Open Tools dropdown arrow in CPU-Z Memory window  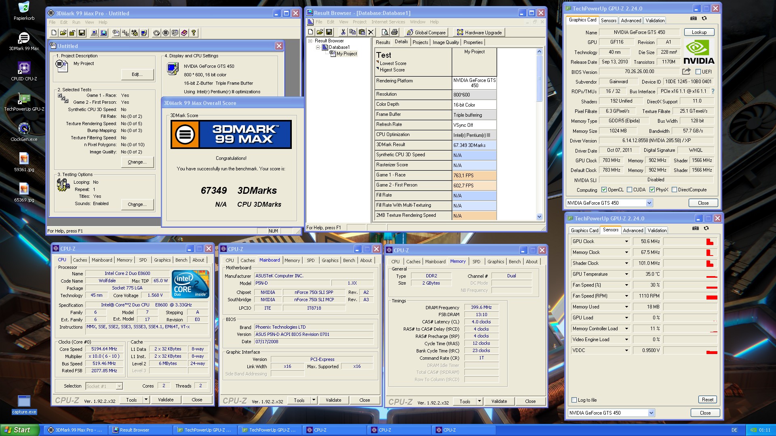coord(479,401)
